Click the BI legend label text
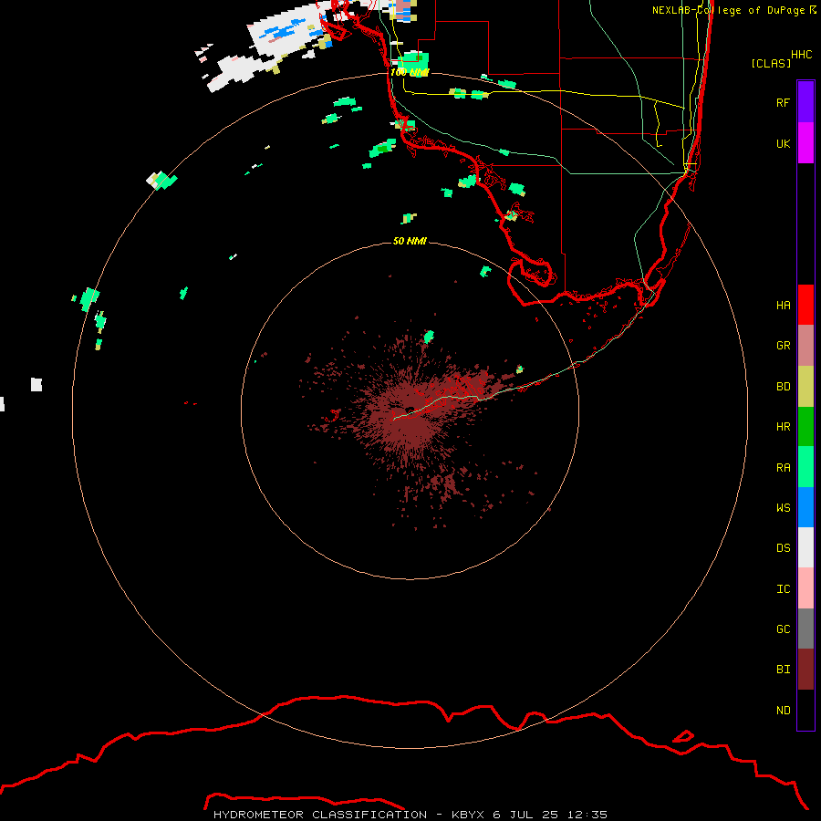 [784, 670]
